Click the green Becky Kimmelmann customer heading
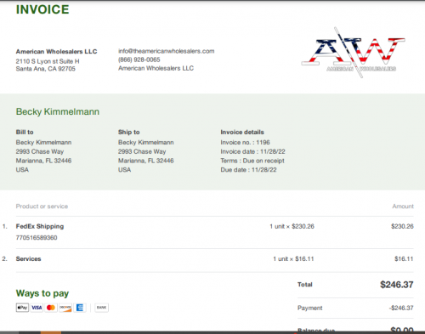The image size is (425, 334). pyautogui.click(x=58, y=111)
